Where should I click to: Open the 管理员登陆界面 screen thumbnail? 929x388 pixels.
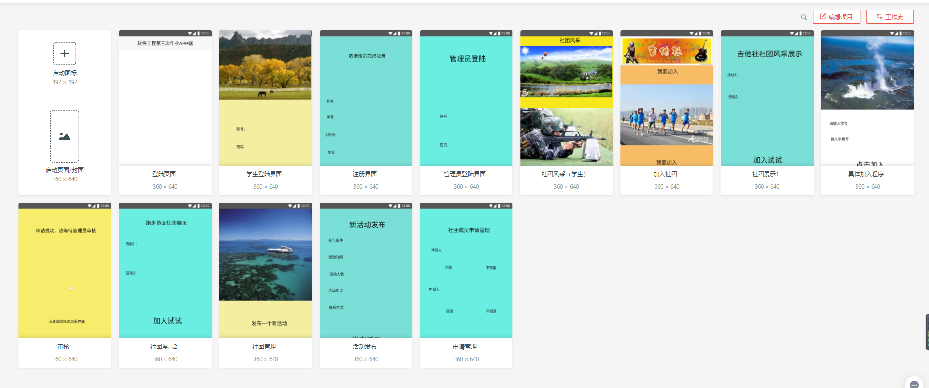coord(466,98)
